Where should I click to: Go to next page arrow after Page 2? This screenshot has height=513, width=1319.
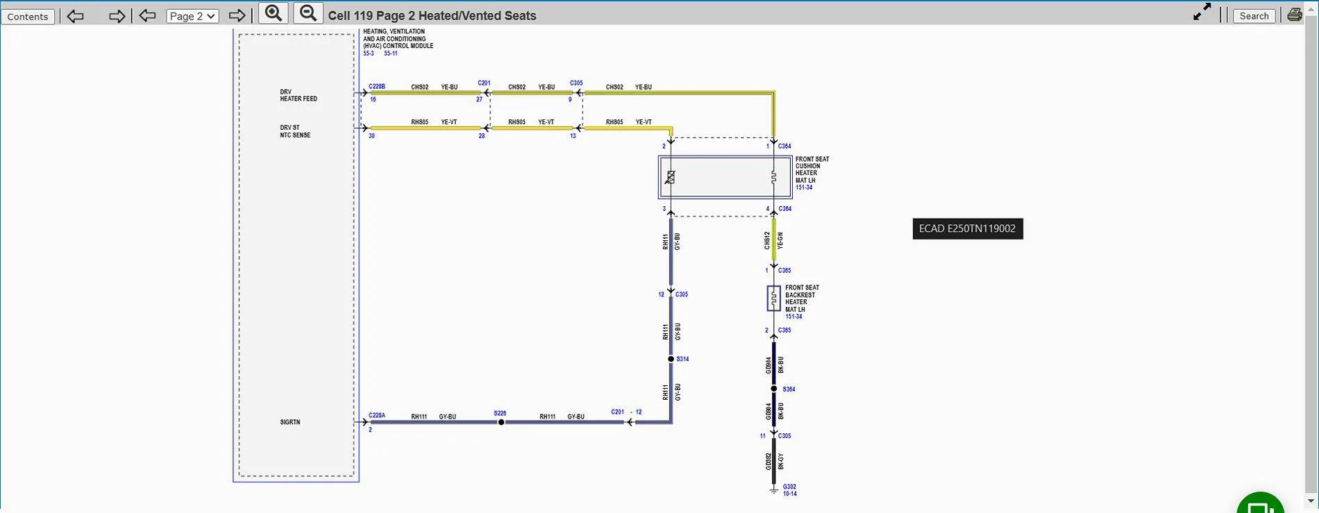pos(237,15)
